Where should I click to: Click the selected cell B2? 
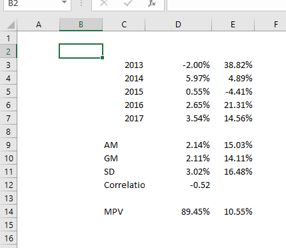coord(81,51)
